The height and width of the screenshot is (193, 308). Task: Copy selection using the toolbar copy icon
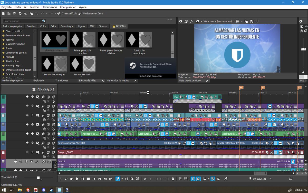(31, 13)
